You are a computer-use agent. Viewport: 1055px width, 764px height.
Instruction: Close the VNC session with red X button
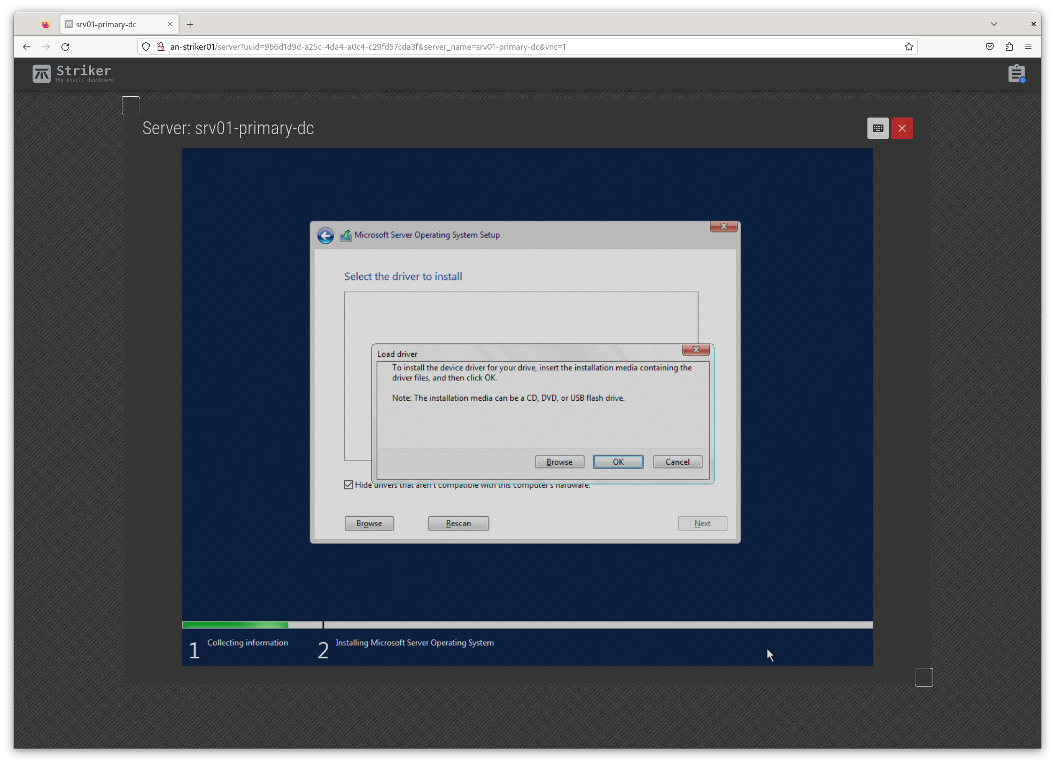point(902,128)
